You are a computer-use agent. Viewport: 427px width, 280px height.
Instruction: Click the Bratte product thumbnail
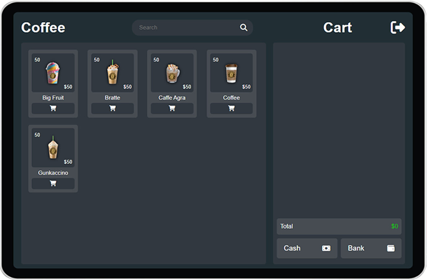(112, 73)
